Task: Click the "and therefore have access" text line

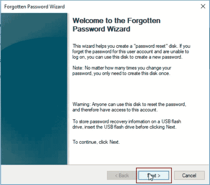Action: click(x=115, y=110)
